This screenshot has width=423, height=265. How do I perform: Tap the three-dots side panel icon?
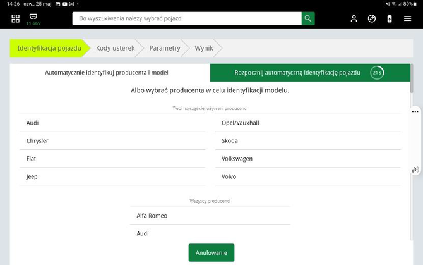(x=415, y=111)
